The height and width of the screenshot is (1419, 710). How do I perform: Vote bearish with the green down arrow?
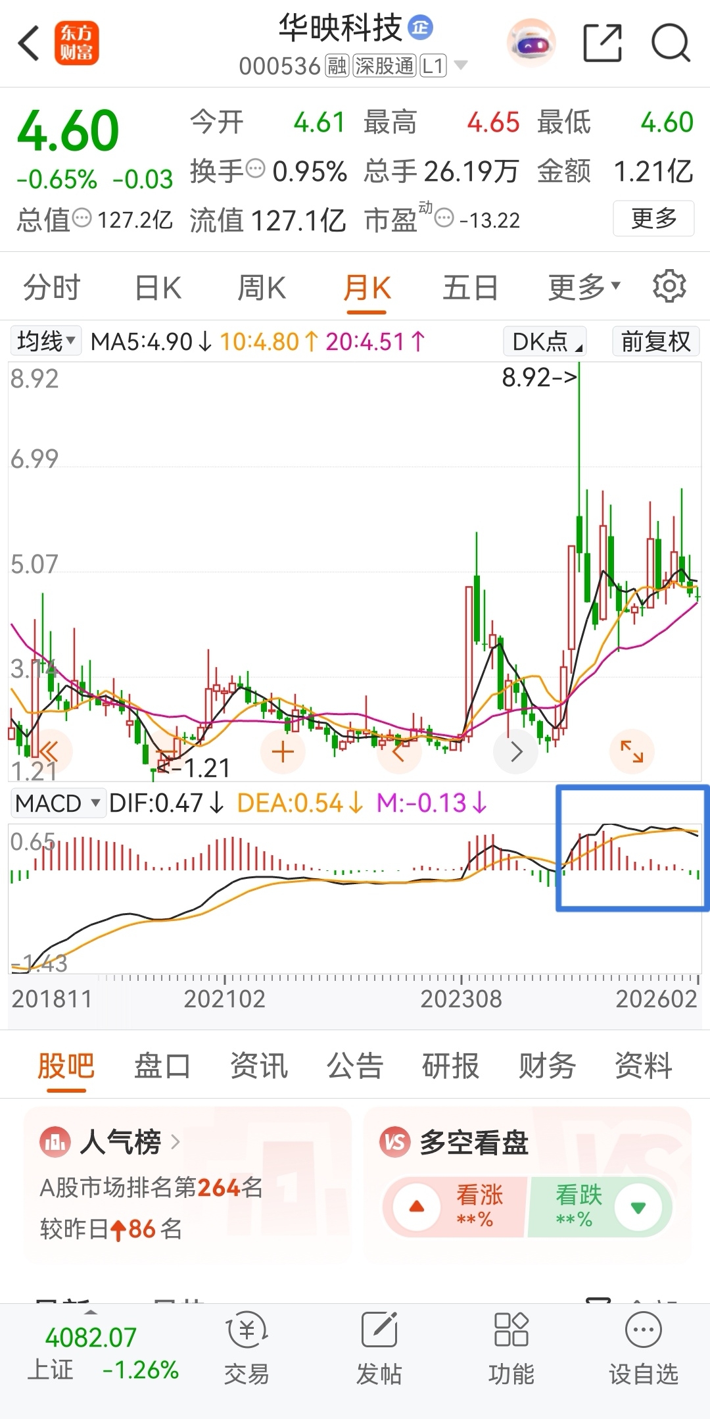(638, 1207)
